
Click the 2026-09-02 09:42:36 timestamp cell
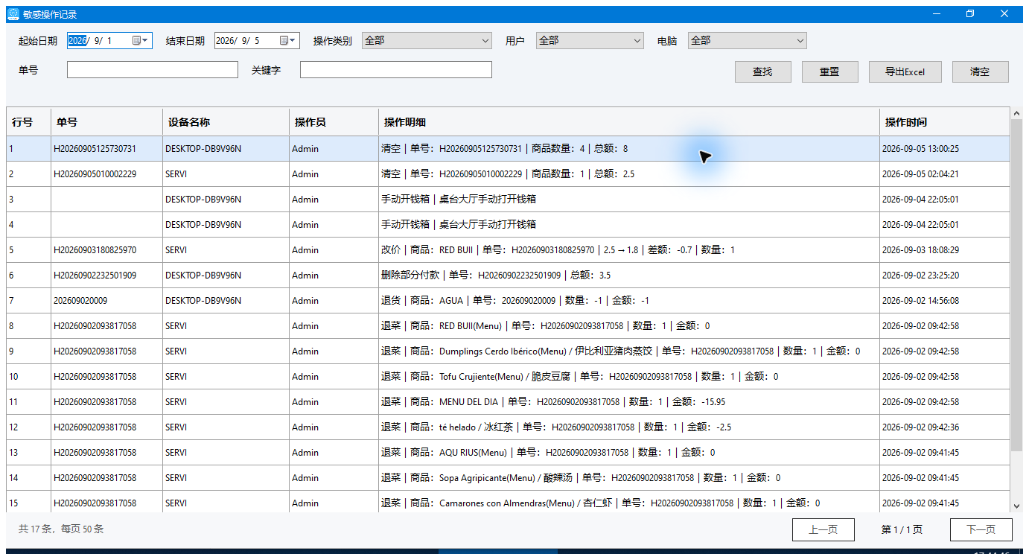(945, 427)
